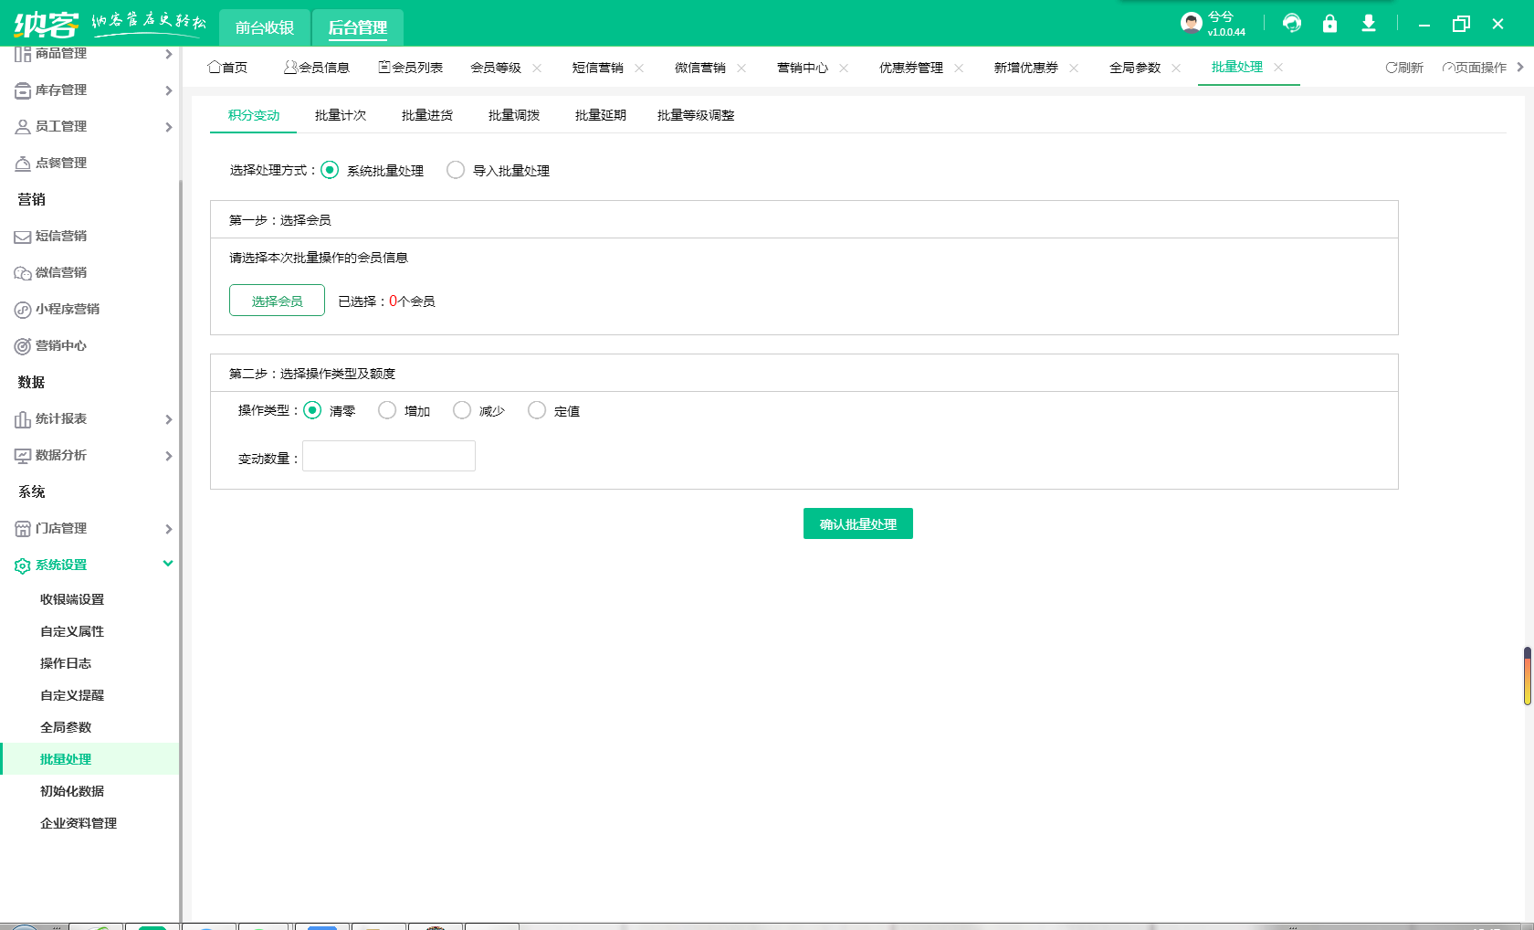Expand the 统计报表 submenu

click(168, 418)
